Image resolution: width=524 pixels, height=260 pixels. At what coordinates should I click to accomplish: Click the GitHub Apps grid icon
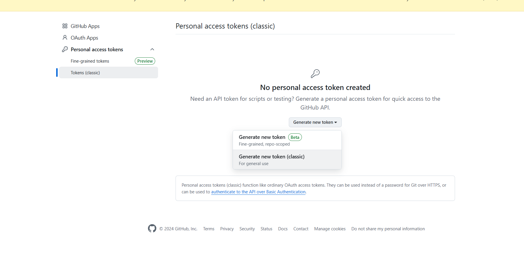65,26
